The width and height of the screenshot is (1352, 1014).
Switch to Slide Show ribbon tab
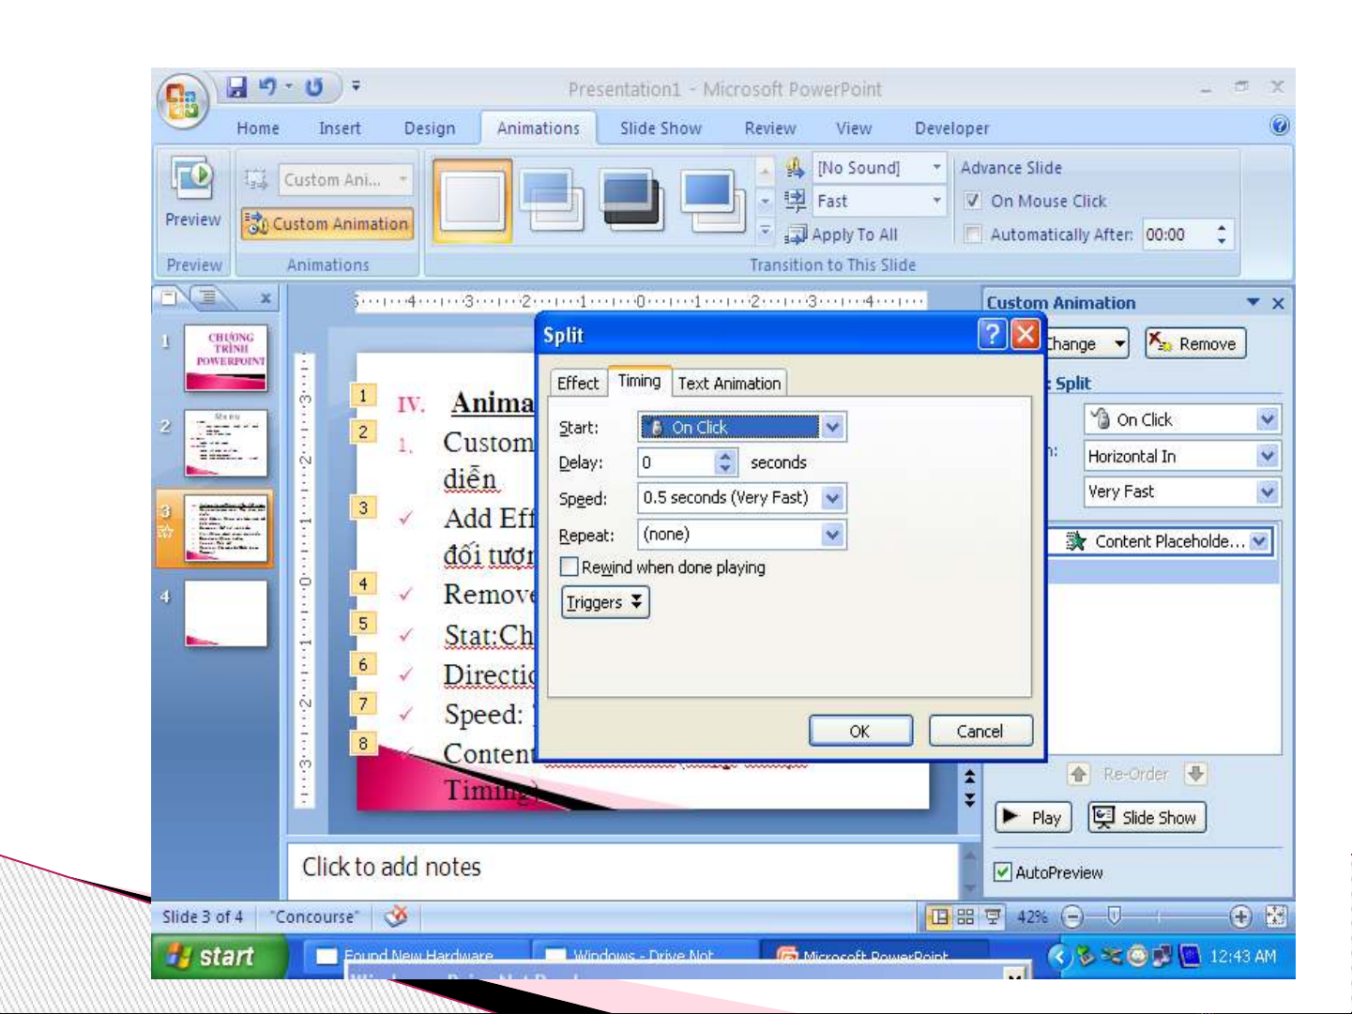[x=661, y=129]
